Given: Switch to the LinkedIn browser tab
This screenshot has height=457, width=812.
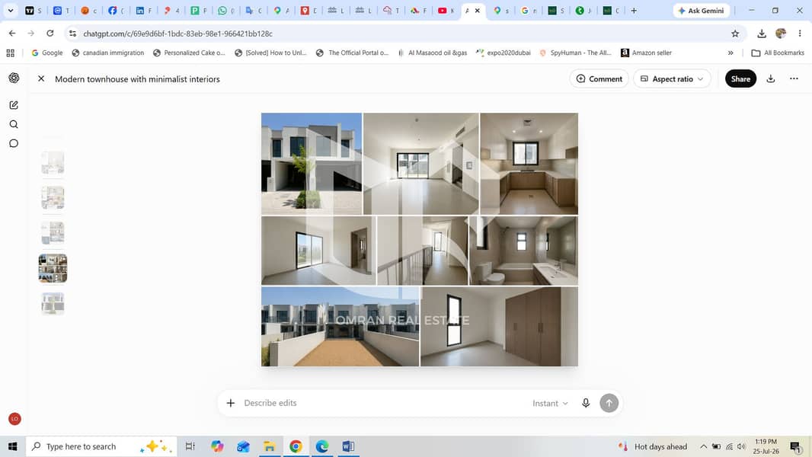Looking at the screenshot, I should pyautogui.click(x=143, y=11).
